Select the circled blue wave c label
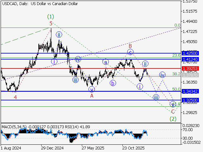Viewport: 203px width, 152px height. point(130,52)
